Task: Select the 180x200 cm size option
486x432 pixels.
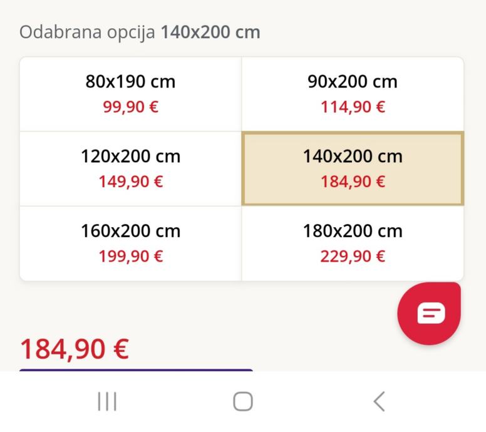Action: pyautogui.click(x=353, y=244)
